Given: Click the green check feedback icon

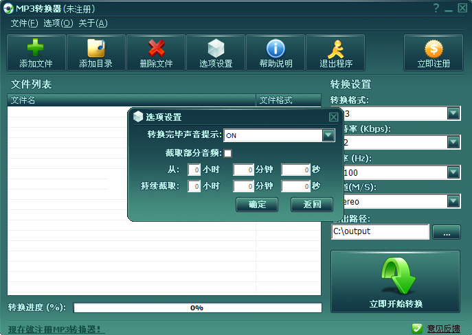Looking at the screenshot, I should pos(417,329).
